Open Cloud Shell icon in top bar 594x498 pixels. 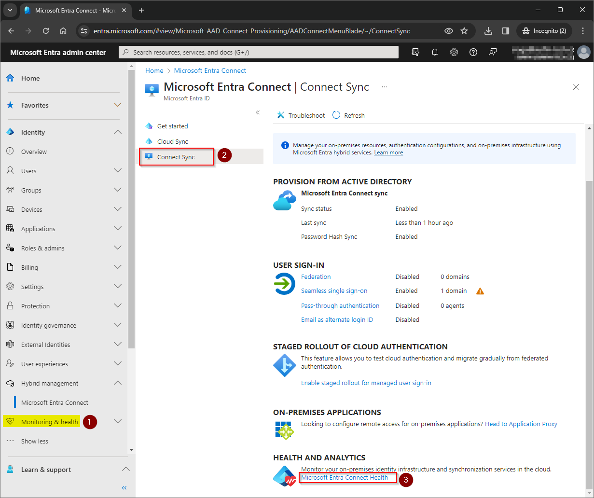pyautogui.click(x=415, y=52)
